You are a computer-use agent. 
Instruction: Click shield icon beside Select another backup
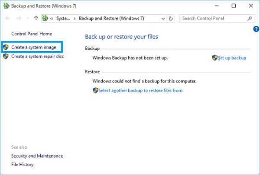95,91
